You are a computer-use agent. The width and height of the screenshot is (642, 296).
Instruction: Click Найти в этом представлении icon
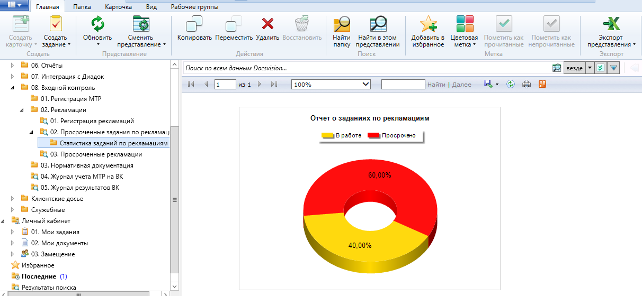pyautogui.click(x=378, y=24)
